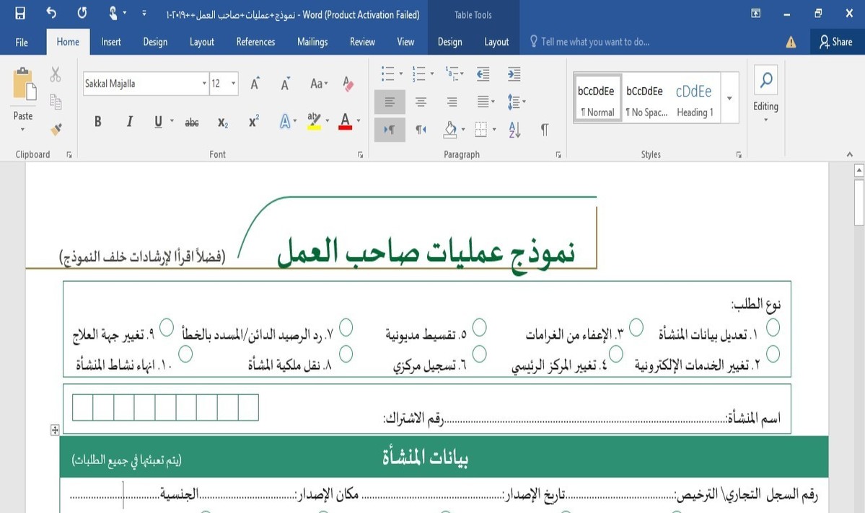Select radio circle for تعديل بيانات المنشأة
Image resolution: width=865 pixels, height=513 pixels.
(773, 327)
